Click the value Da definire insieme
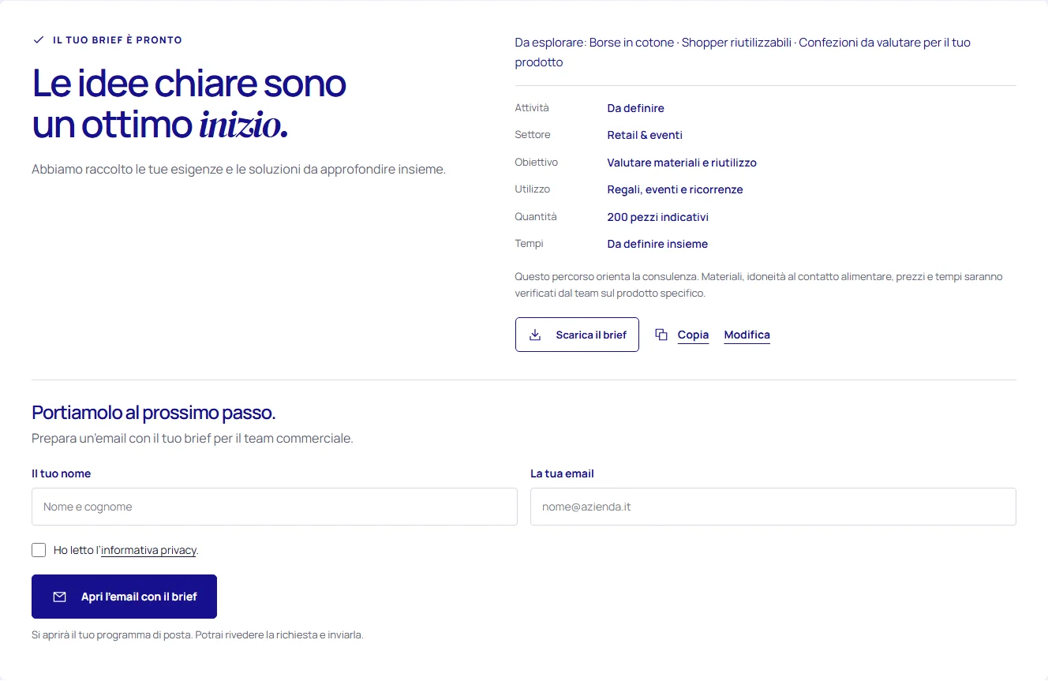 coord(657,244)
